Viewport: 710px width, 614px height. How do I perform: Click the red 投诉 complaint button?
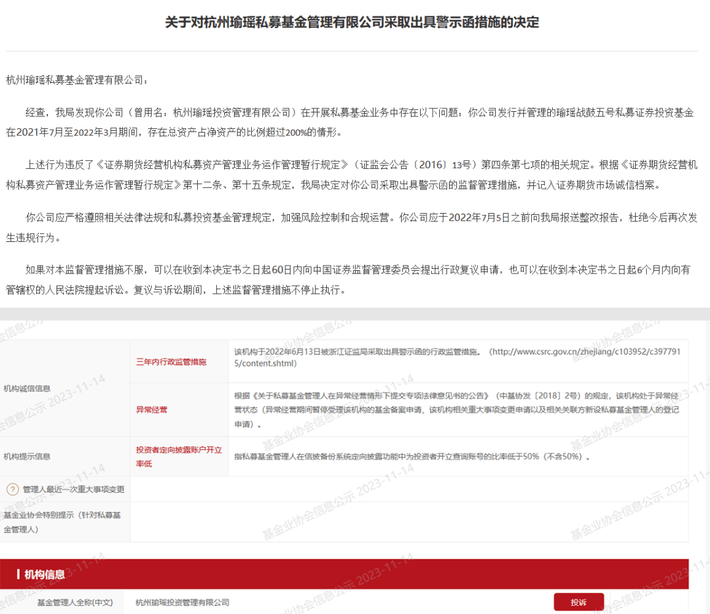click(x=579, y=602)
